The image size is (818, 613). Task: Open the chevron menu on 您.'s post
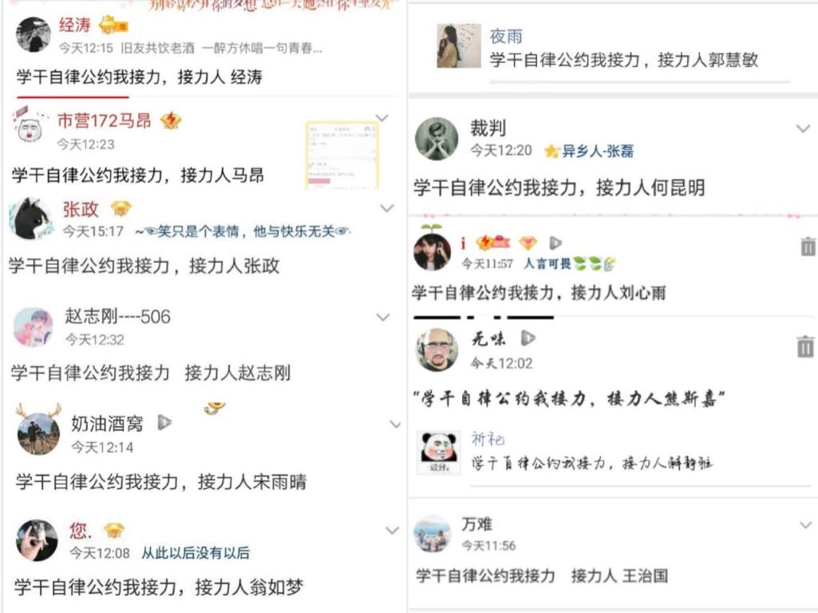392,531
